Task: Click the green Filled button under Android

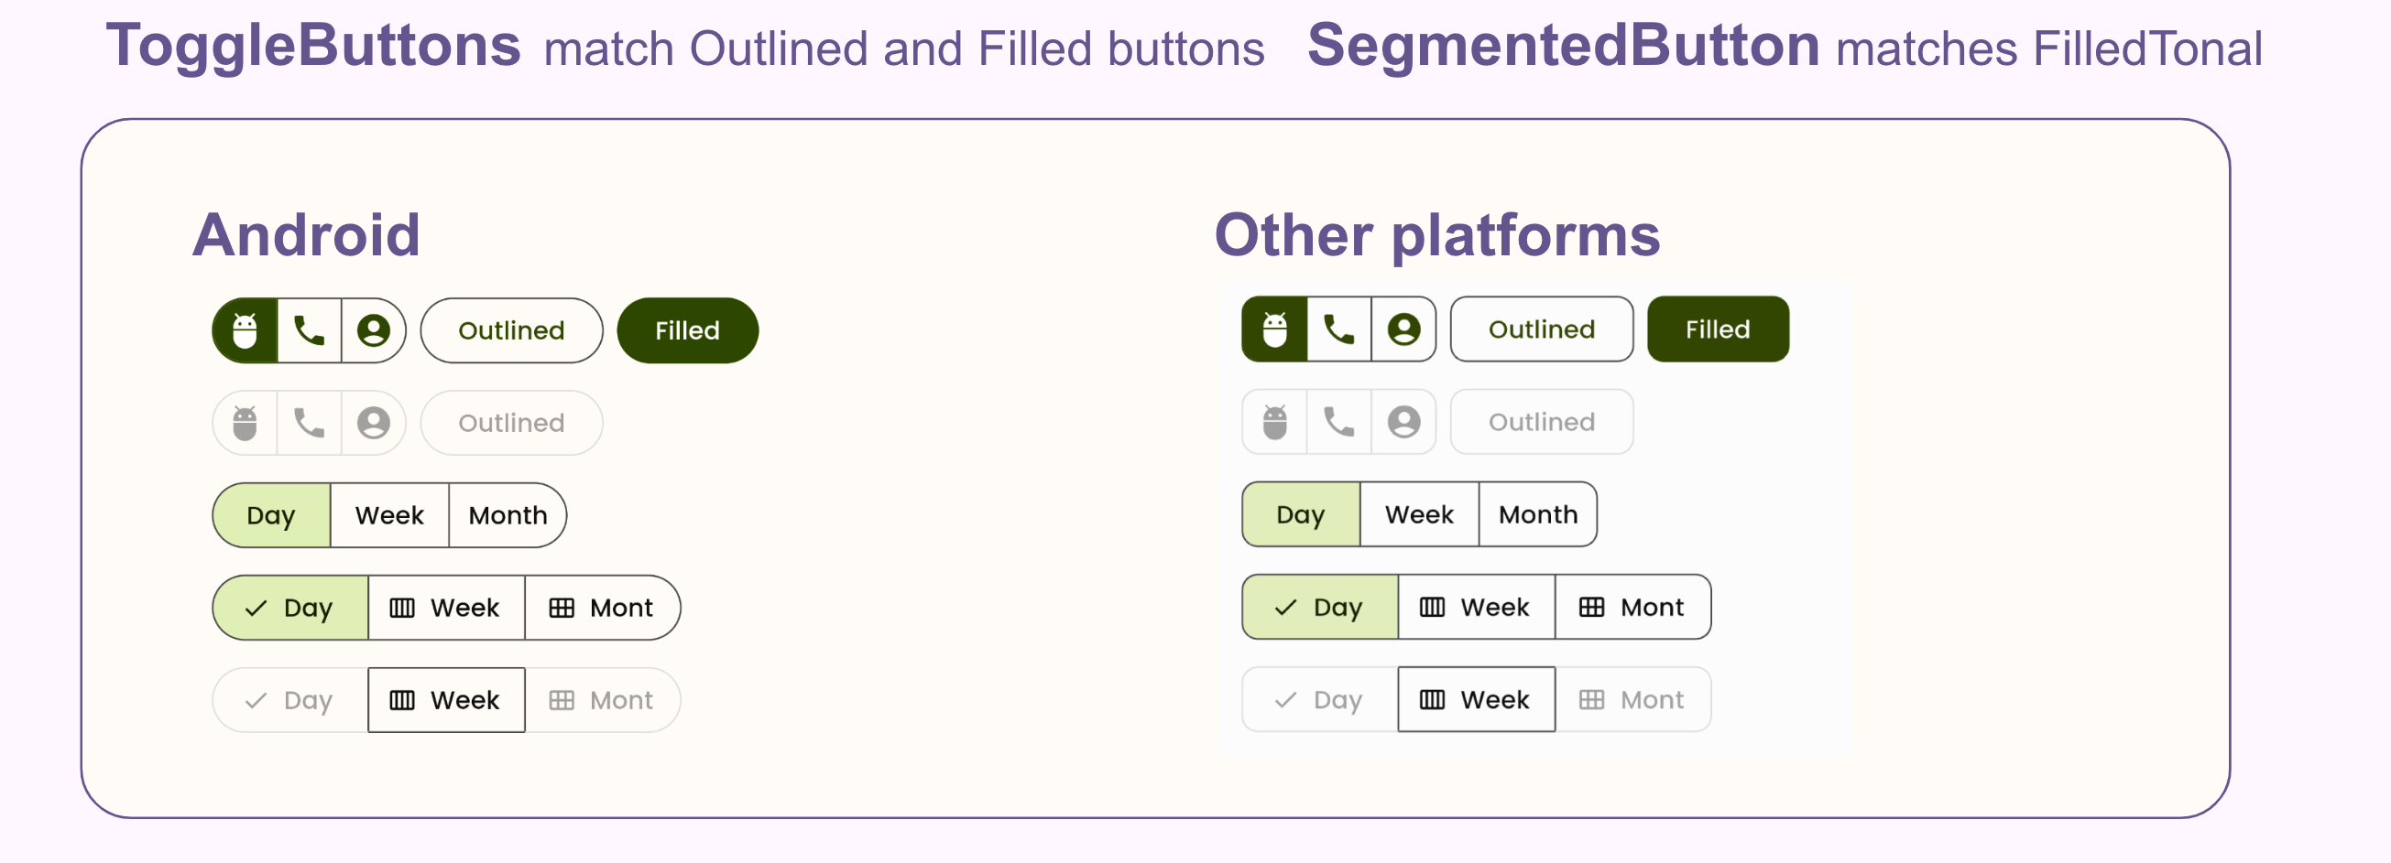Action: [x=688, y=330]
